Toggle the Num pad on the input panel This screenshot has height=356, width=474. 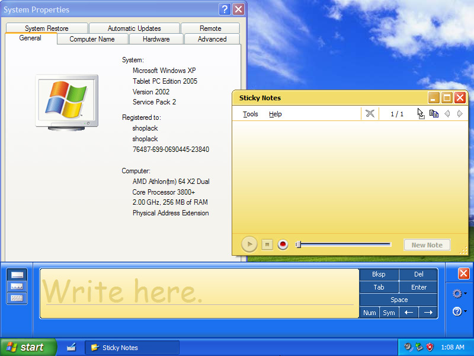[369, 313]
